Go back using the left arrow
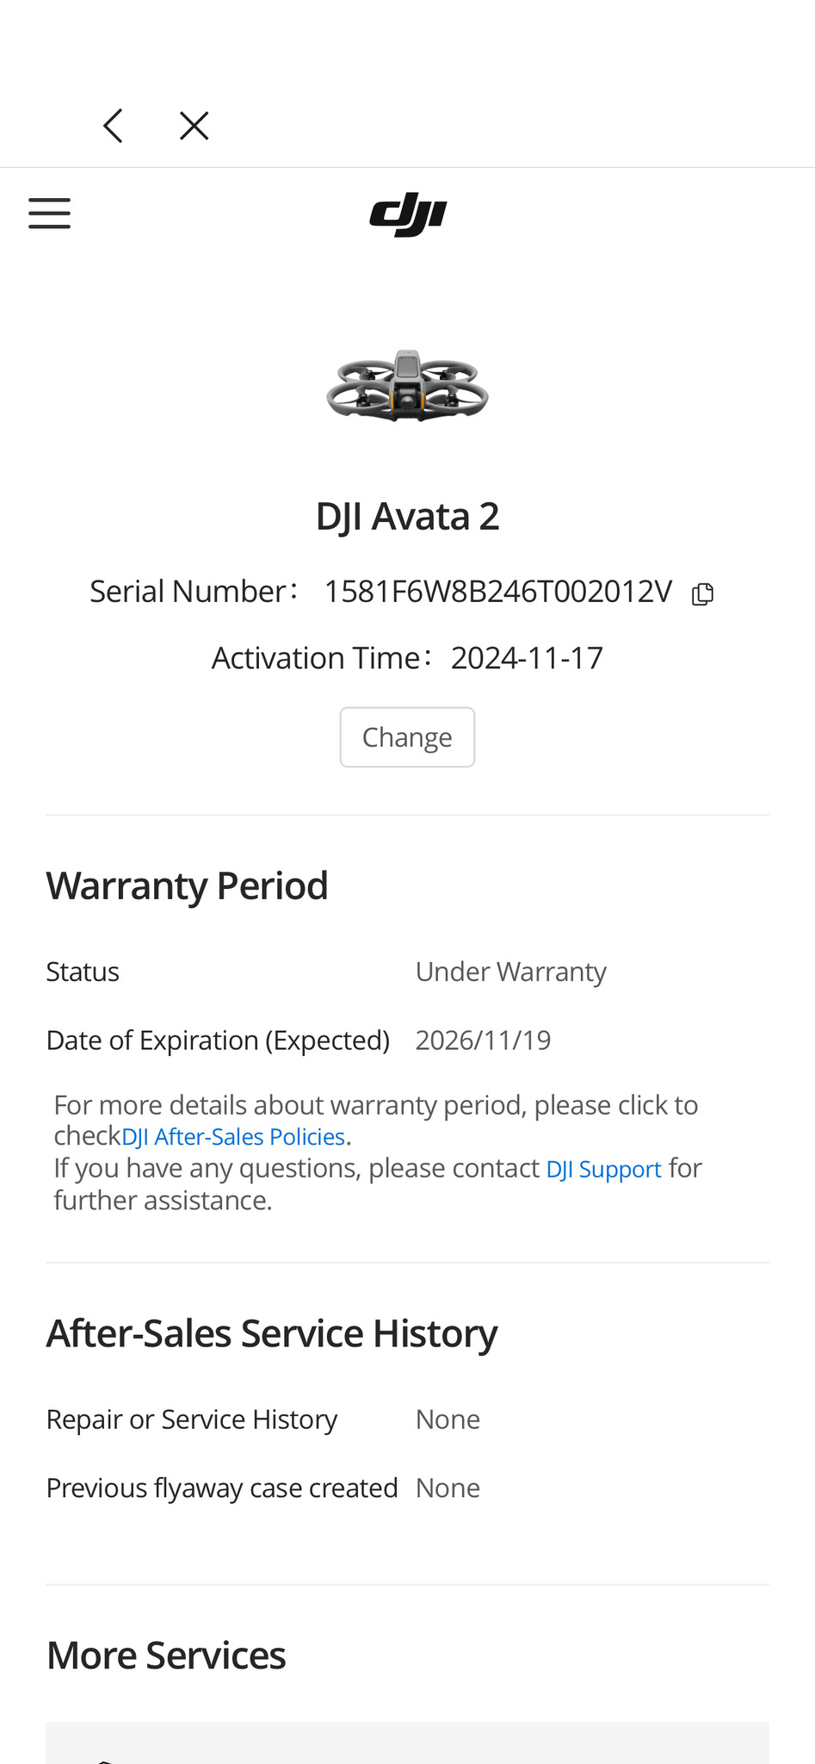815x1764 pixels. (x=113, y=126)
